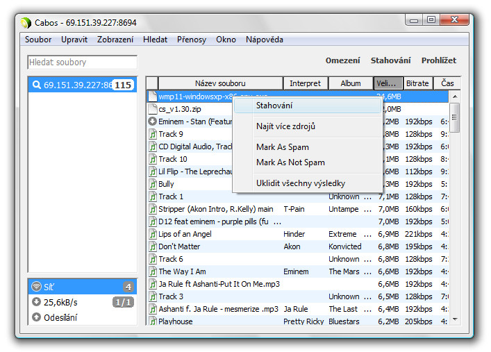The width and height of the screenshot is (491, 352).
Task: Click the downloading icon beside Eminem - Stan
Action: tap(153, 121)
